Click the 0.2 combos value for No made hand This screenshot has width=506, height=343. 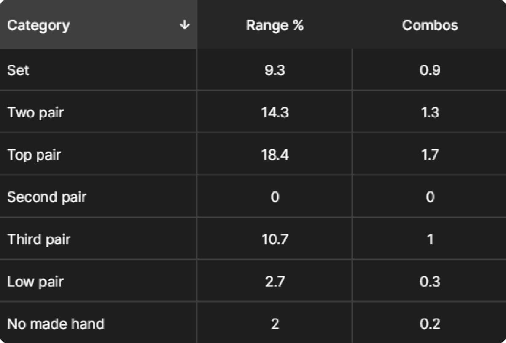tap(430, 323)
